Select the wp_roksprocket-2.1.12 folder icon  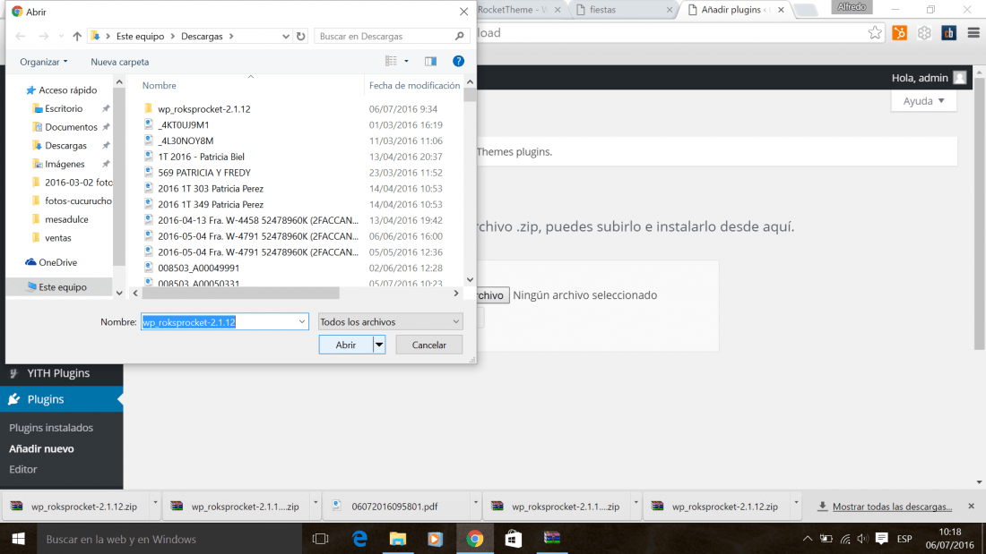point(149,108)
